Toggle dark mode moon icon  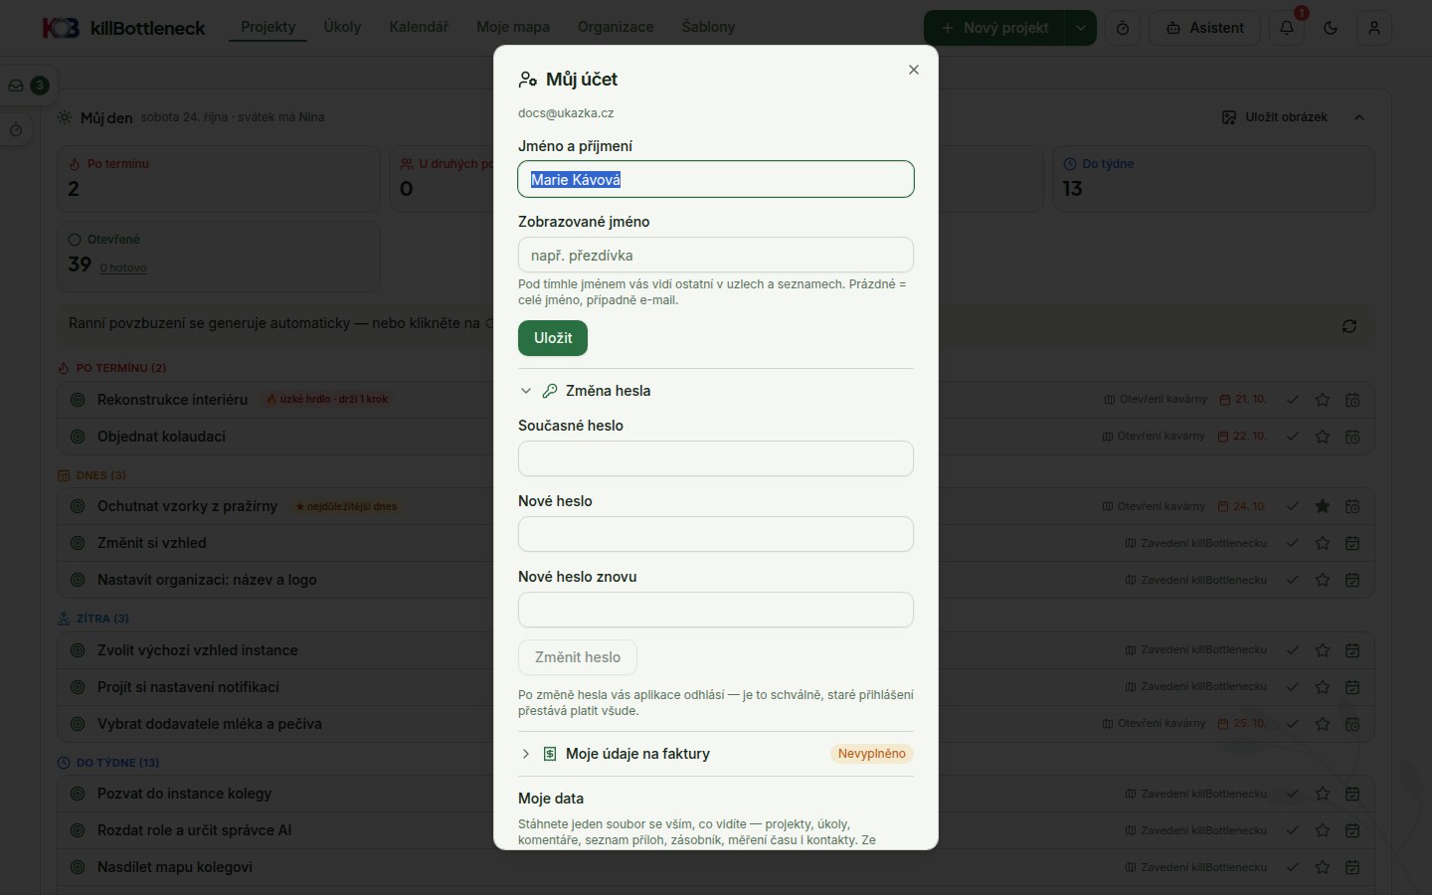pyautogui.click(x=1331, y=28)
